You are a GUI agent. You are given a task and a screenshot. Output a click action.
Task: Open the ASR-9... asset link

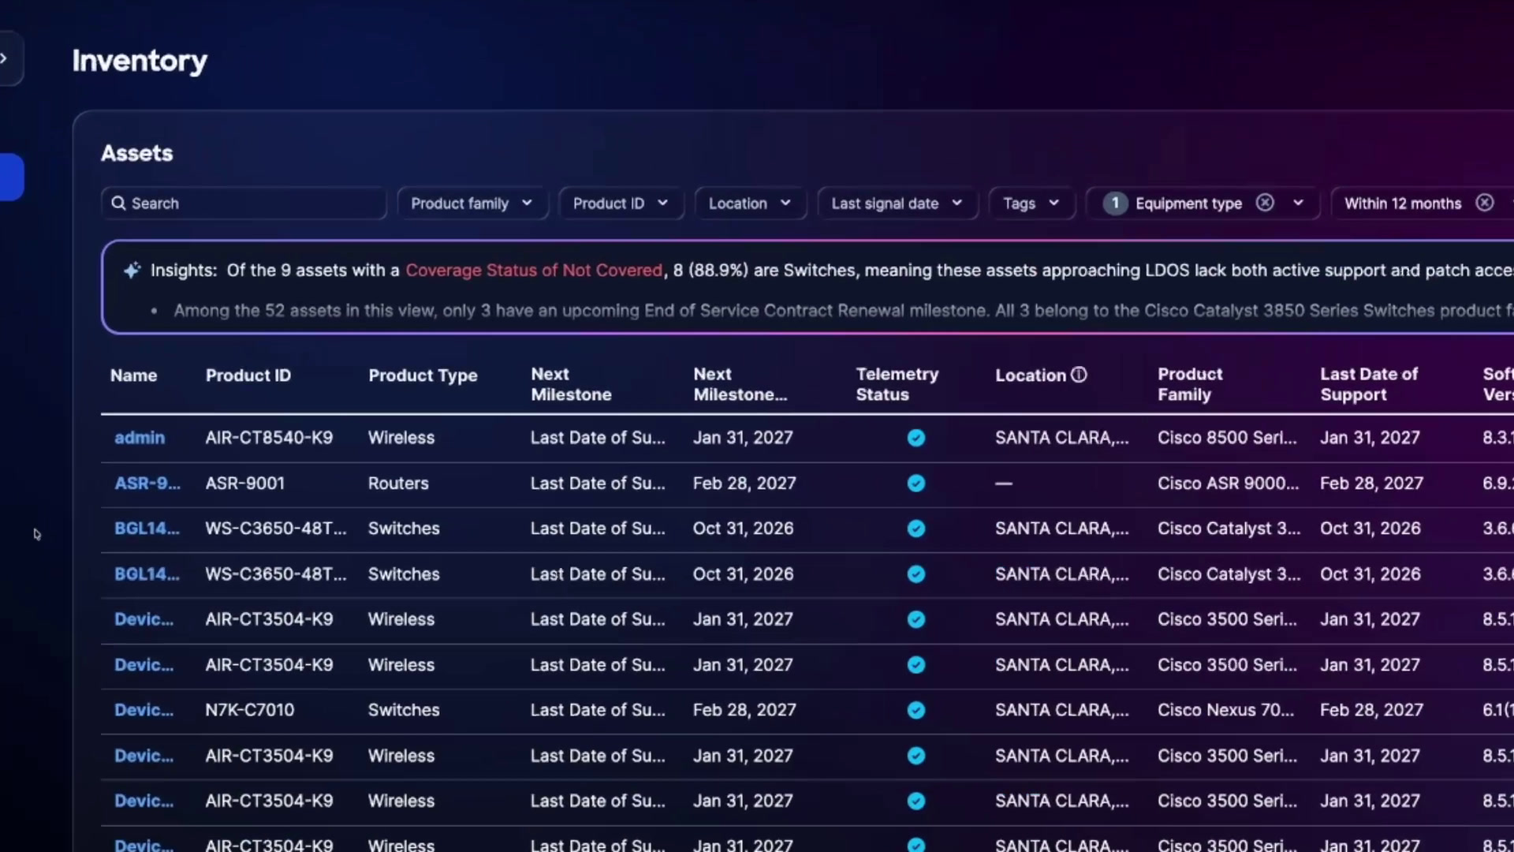coord(147,484)
